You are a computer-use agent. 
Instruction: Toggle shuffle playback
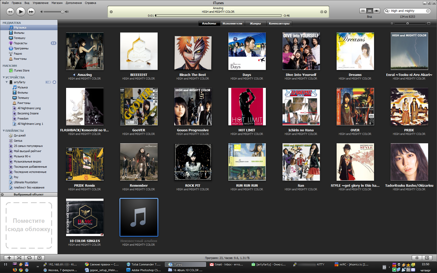[x=19, y=258]
